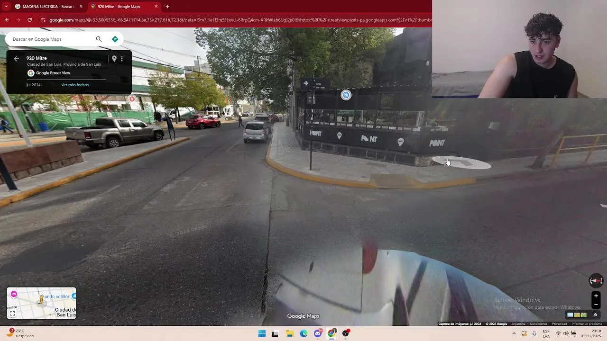607x341 pixels.
Task: Go back using the arrow beside 920 Mitre
Action: pos(16,59)
